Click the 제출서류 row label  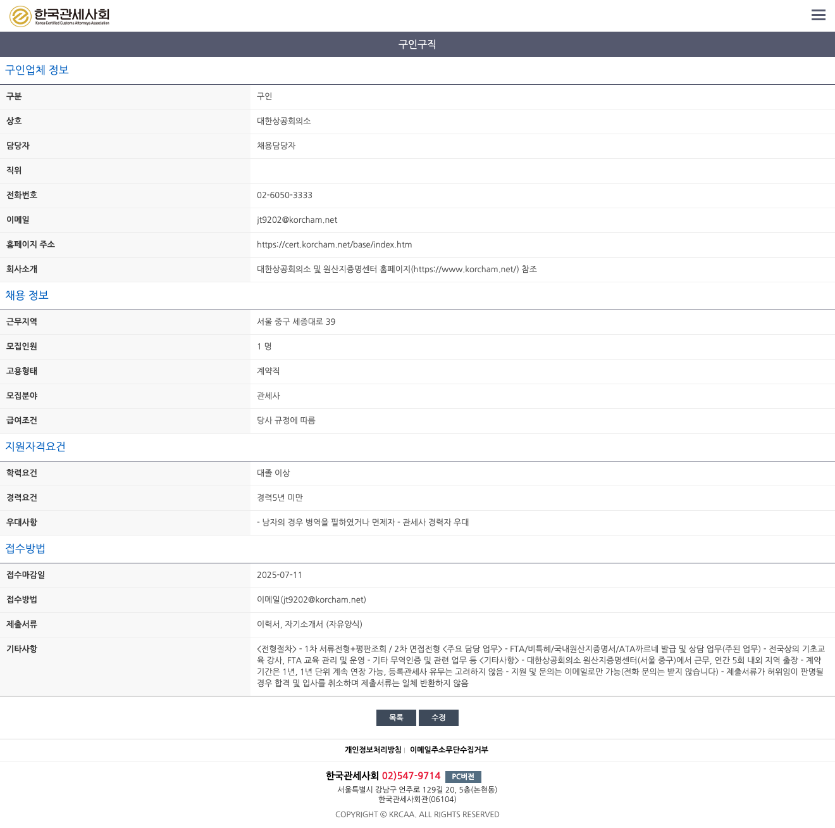click(22, 624)
